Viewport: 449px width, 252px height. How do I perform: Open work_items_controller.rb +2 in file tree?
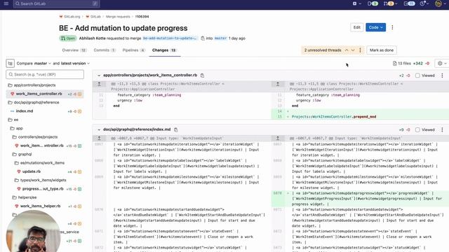coord(45,94)
